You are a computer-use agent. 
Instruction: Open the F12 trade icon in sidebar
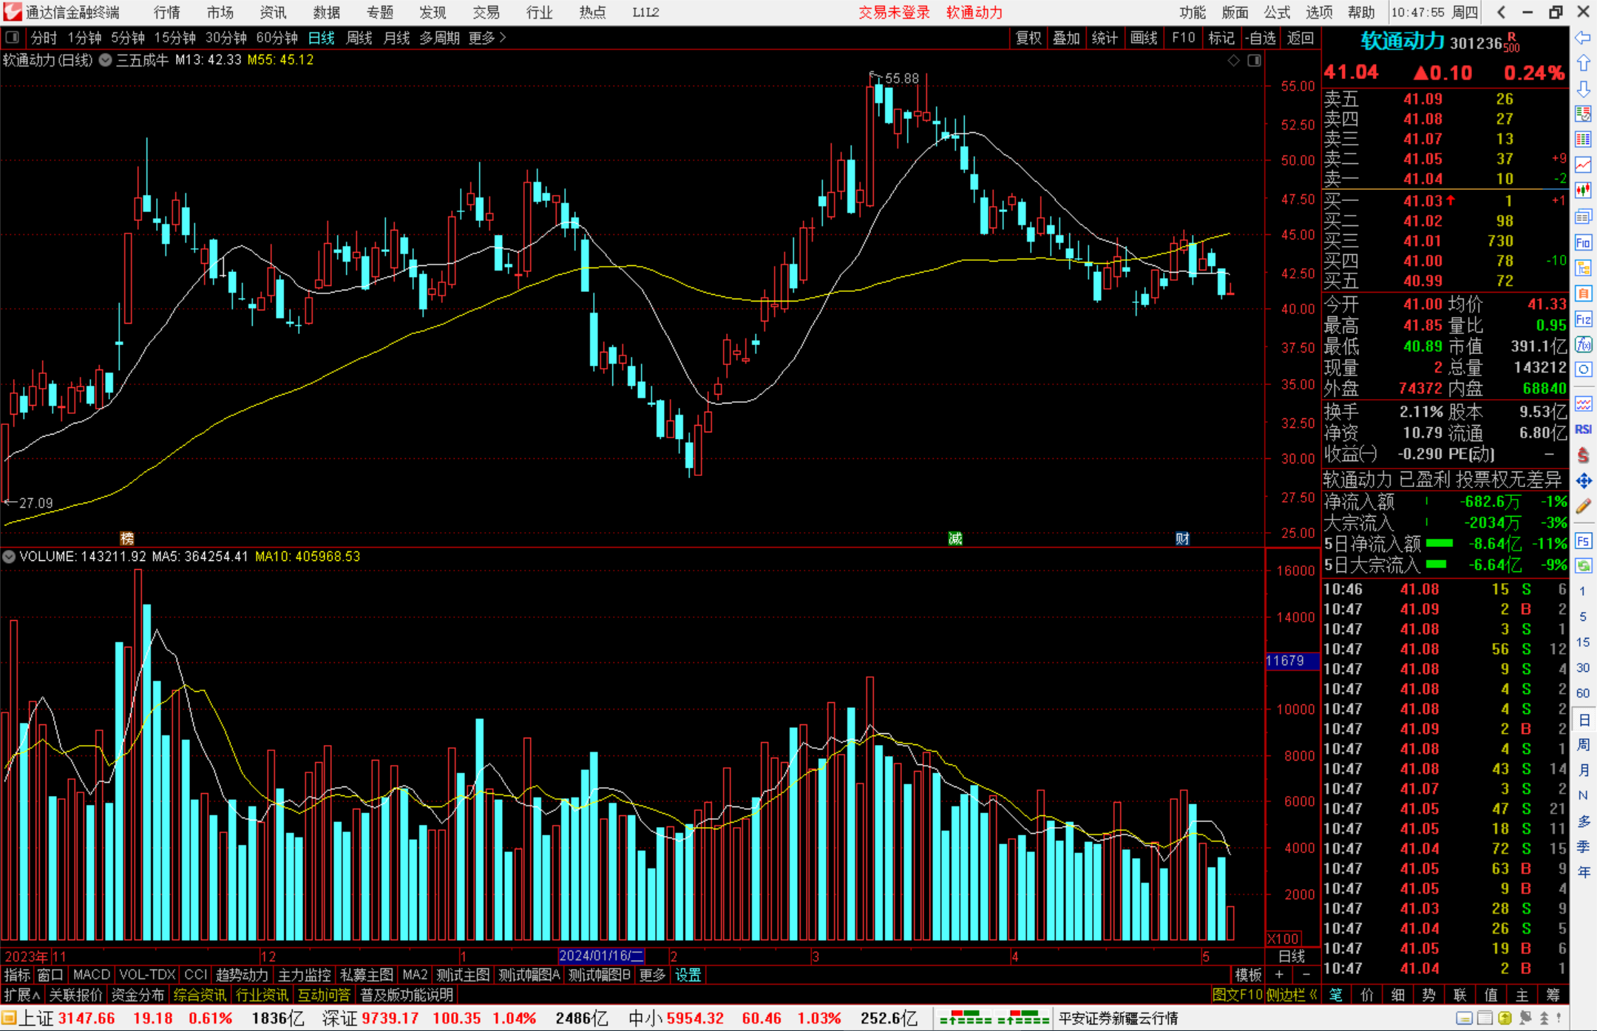1583,319
